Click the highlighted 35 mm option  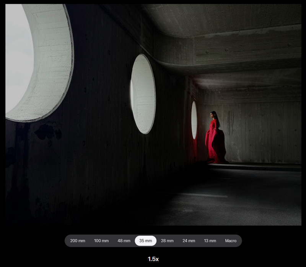coord(145,241)
